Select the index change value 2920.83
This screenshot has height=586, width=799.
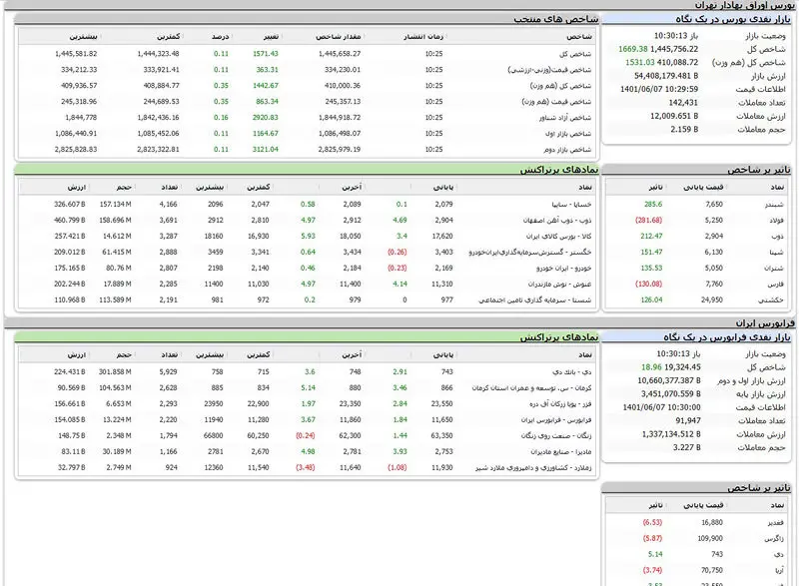[266, 118]
